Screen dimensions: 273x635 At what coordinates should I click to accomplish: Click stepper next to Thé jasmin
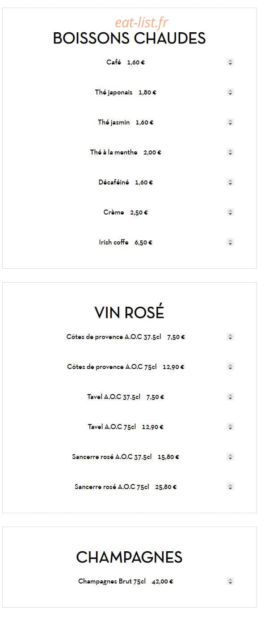coord(230,122)
